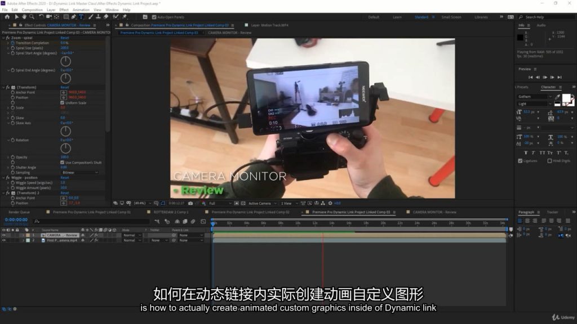Reset the Zoom - spiral effect
This screenshot has width=577, height=324.
[65, 38]
